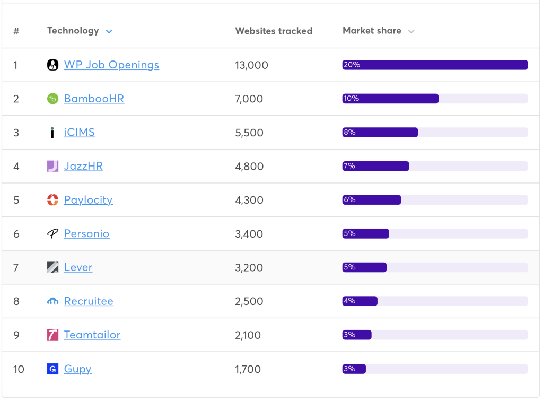Image resolution: width=543 pixels, height=401 pixels.
Task: Open the Paylocity link
Action: pyautogui.click(x=89, y=200)
